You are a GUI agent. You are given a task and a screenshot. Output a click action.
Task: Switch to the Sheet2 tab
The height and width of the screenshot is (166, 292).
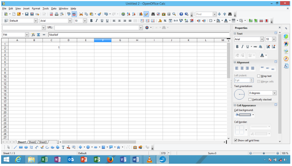coord(32,142)
